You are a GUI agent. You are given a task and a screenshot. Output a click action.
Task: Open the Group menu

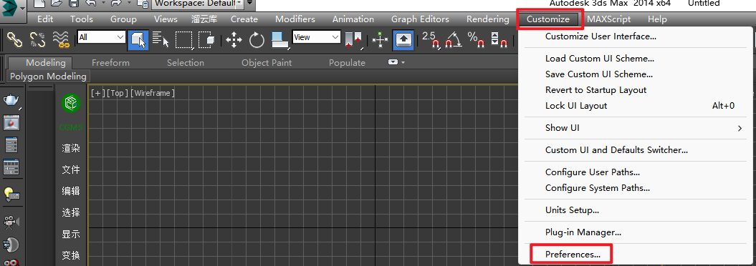[x=123, y=19]
